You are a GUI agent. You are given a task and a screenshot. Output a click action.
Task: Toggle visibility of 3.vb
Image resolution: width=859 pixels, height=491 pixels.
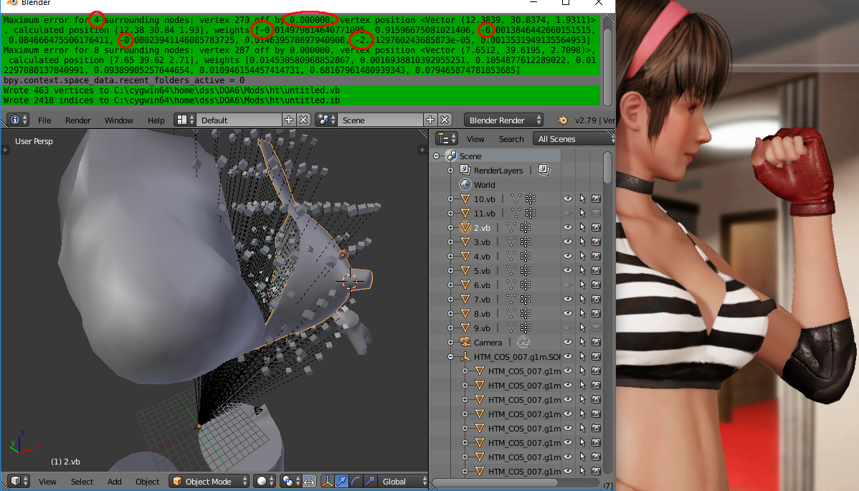pyautogui.click(x=568, y=242)
